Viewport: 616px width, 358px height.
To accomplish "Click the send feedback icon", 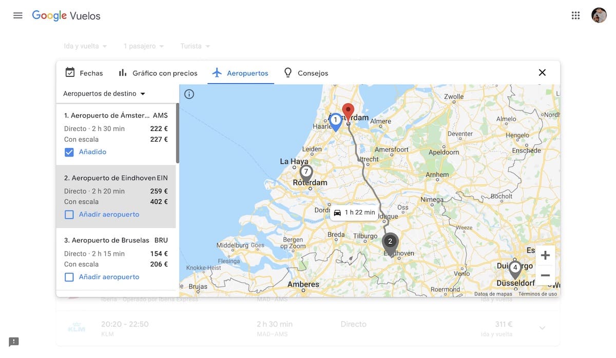I will click(x=14, y=342).
